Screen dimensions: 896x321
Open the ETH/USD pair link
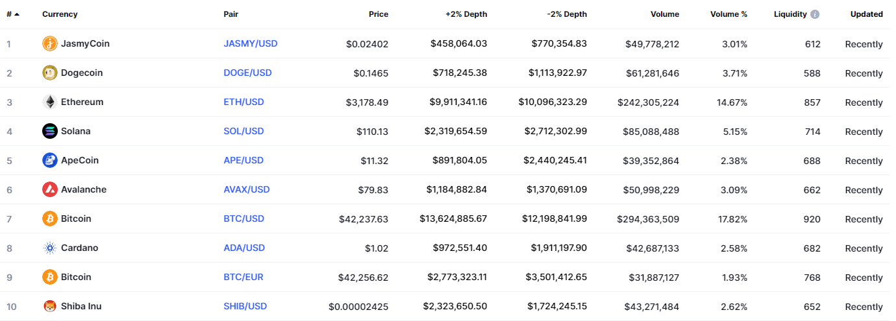(x=243, y=102)
